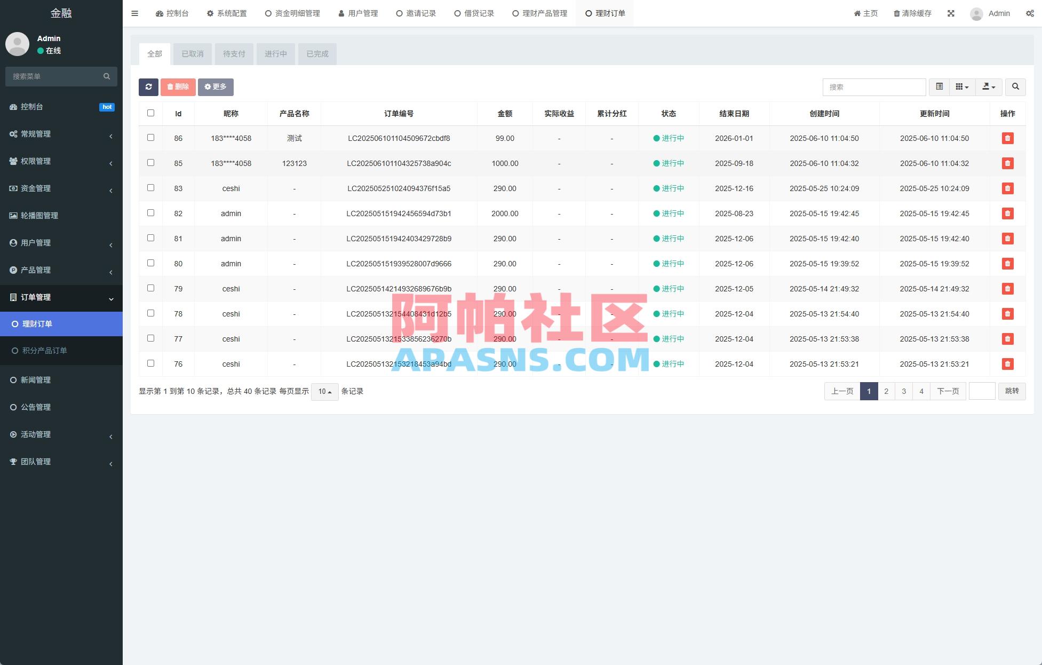Go to page 3 in pagination
1042x665 pixels.
[904, 391]
